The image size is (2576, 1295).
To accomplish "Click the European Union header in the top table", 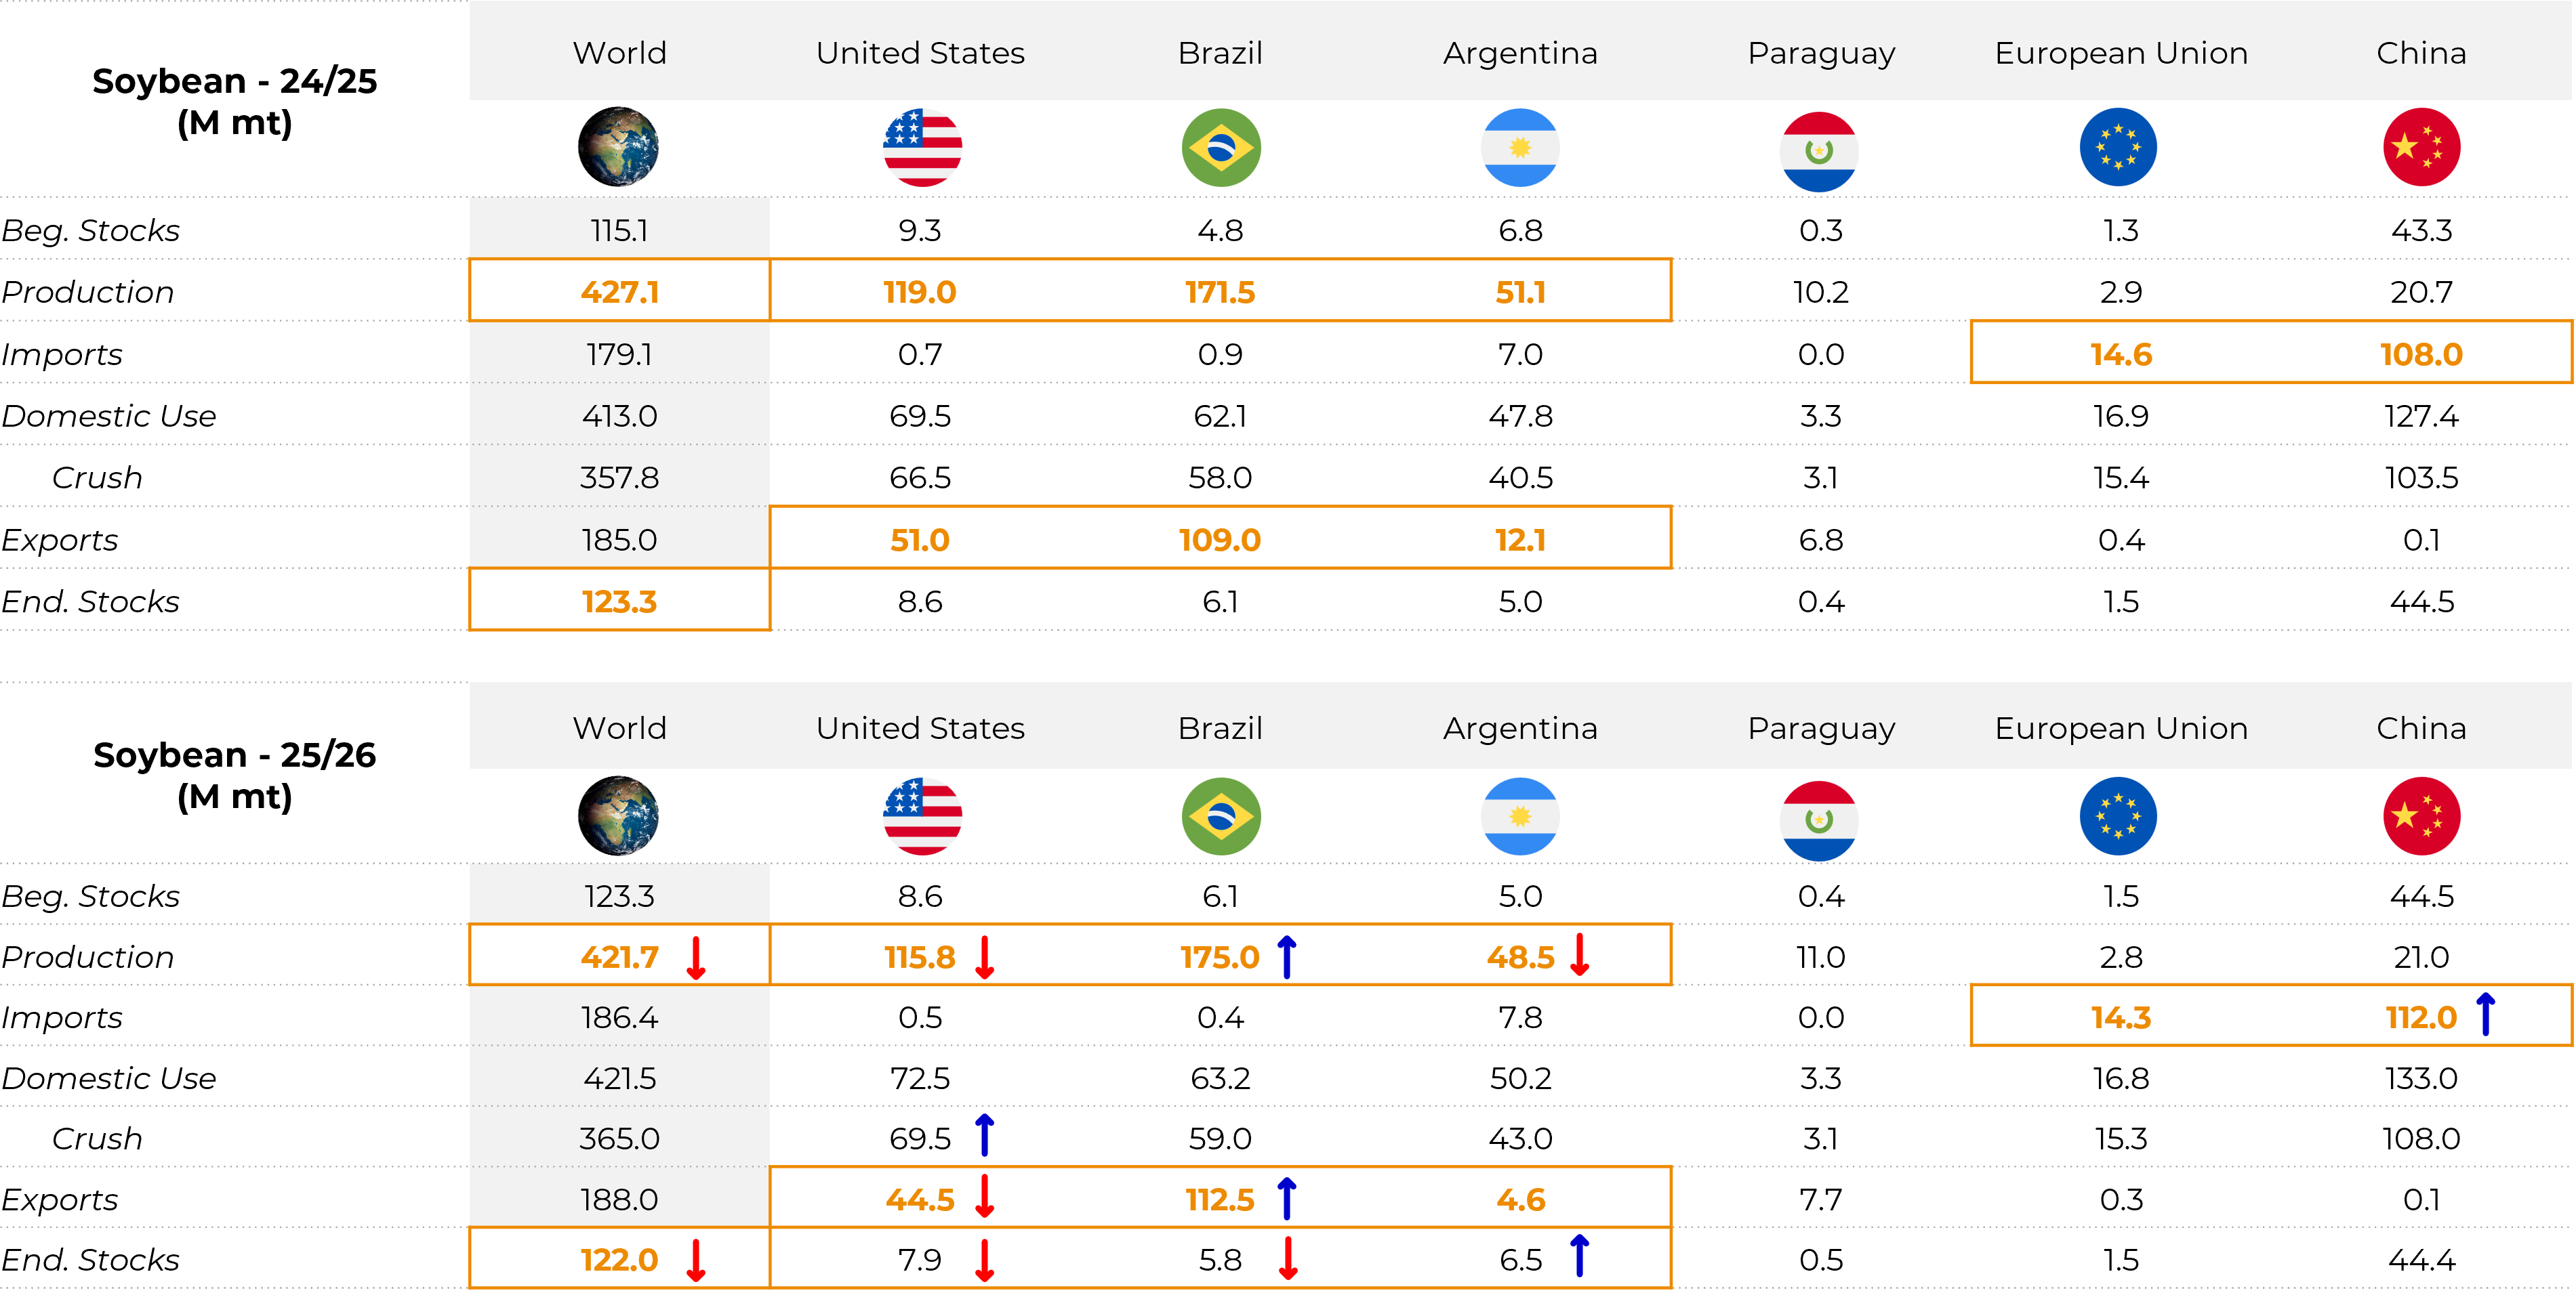I will 2121,53.
